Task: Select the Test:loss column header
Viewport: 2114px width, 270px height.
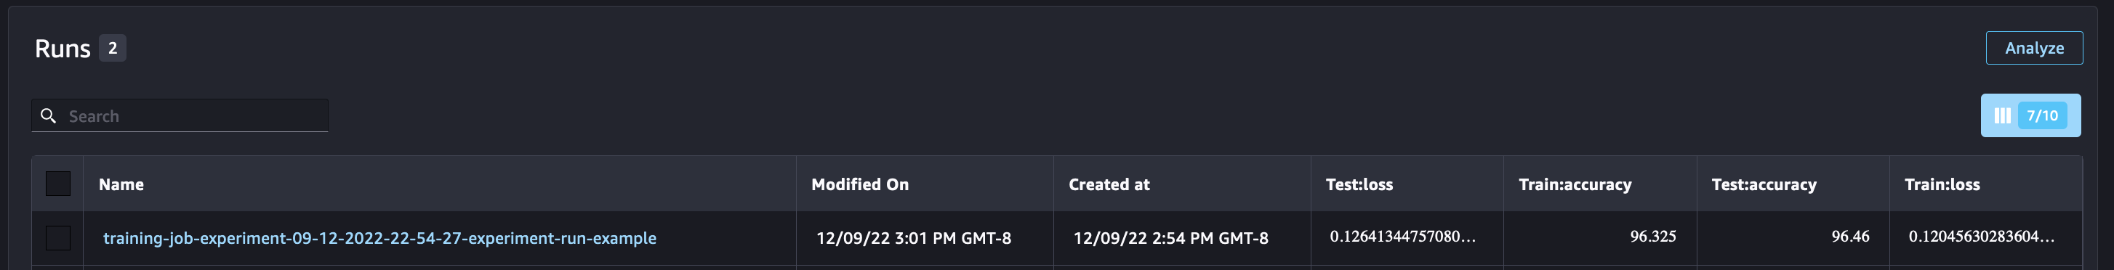Action: click(1359, 184)
